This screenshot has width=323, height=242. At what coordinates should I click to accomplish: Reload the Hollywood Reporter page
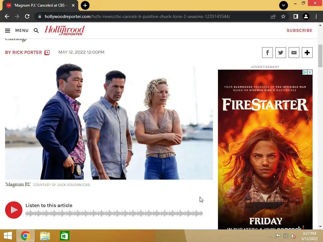pos(27,16)
